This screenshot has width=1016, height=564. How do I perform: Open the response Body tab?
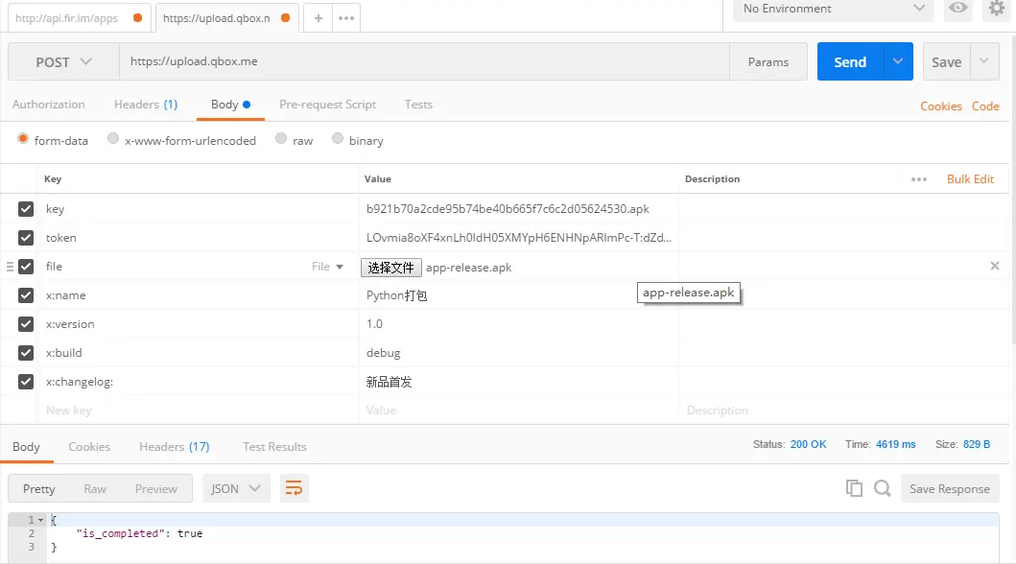coord(27,447)
